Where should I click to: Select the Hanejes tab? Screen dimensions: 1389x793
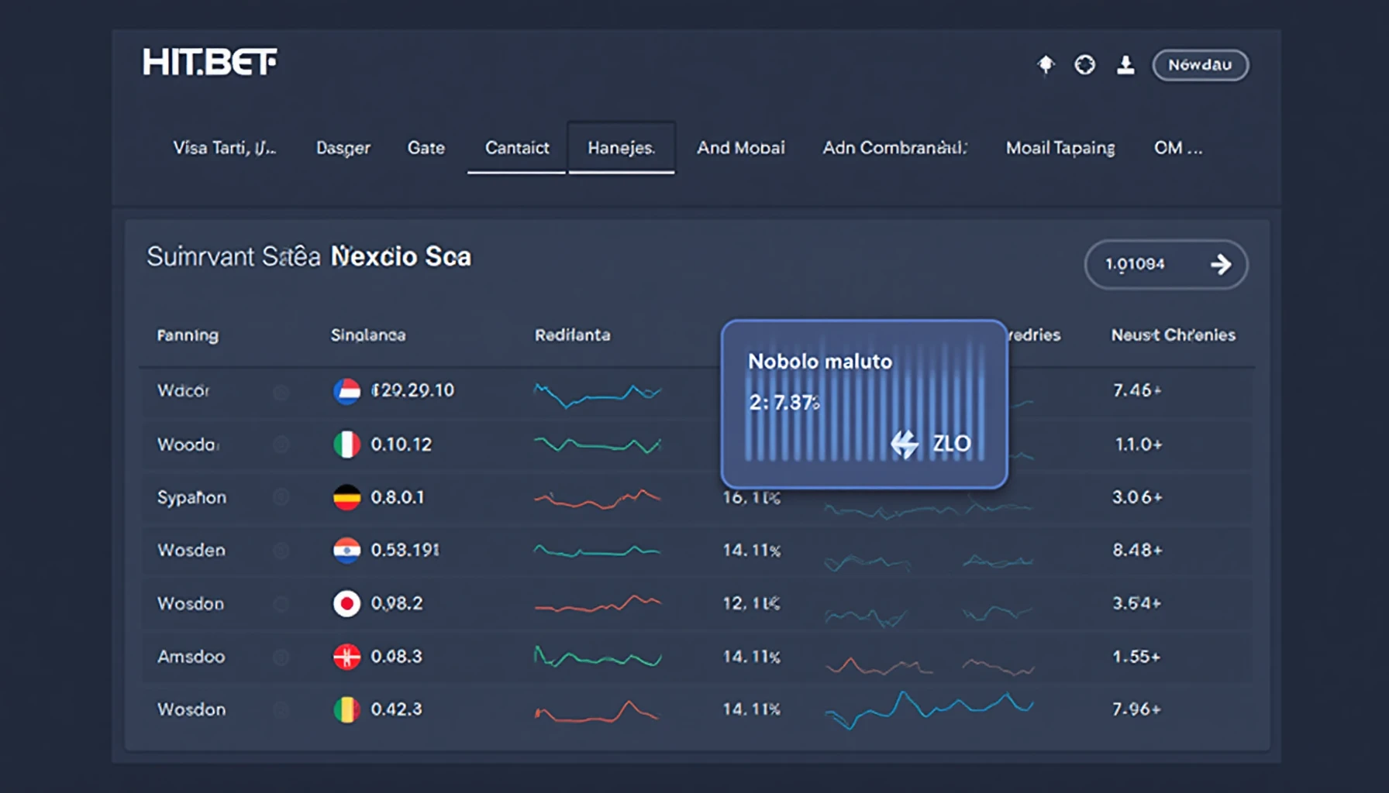point(622,148)
